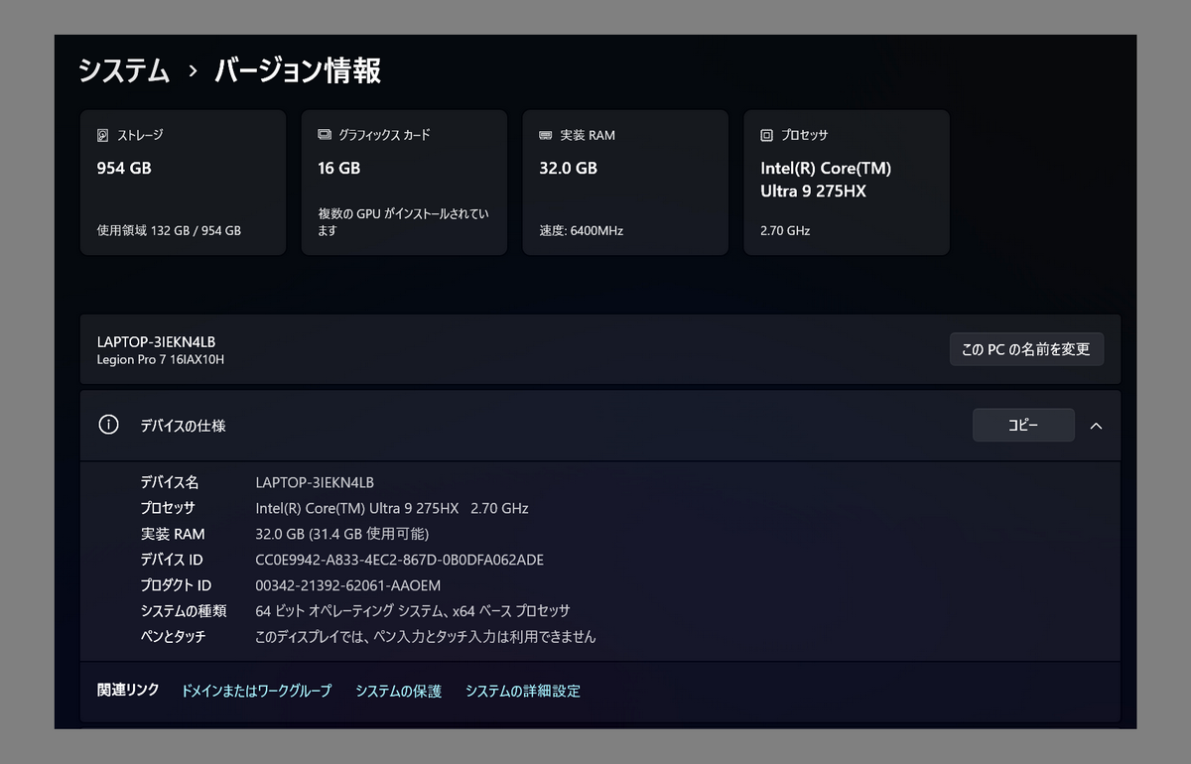Viewport: 1191px width, 764px height.
Task: Click the プロダクト ID label
Action: click(x=176, y=585)
